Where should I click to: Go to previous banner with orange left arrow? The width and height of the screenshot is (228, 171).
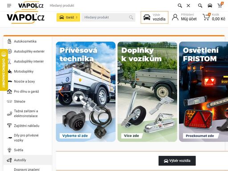point(61,92)
